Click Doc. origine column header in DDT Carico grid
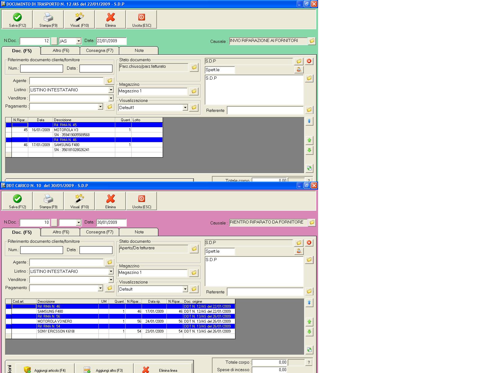This screenshot has width=497, height=373. click(209, 302)
